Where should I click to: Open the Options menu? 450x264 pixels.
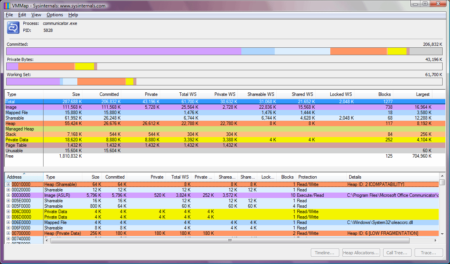click(x=54, y=15)
